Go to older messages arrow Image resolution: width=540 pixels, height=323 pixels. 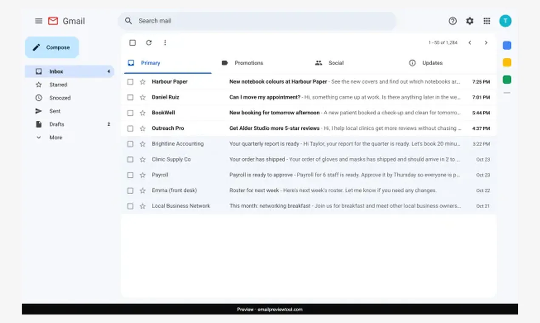486,42
